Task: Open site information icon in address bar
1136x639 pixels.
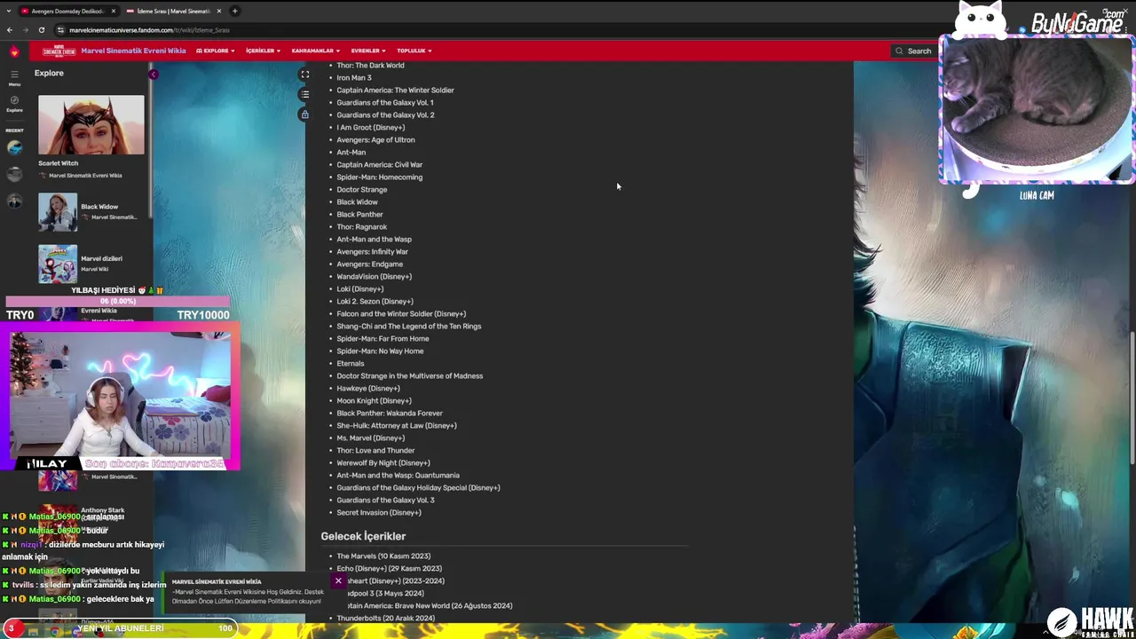Action: pos(60,29)
